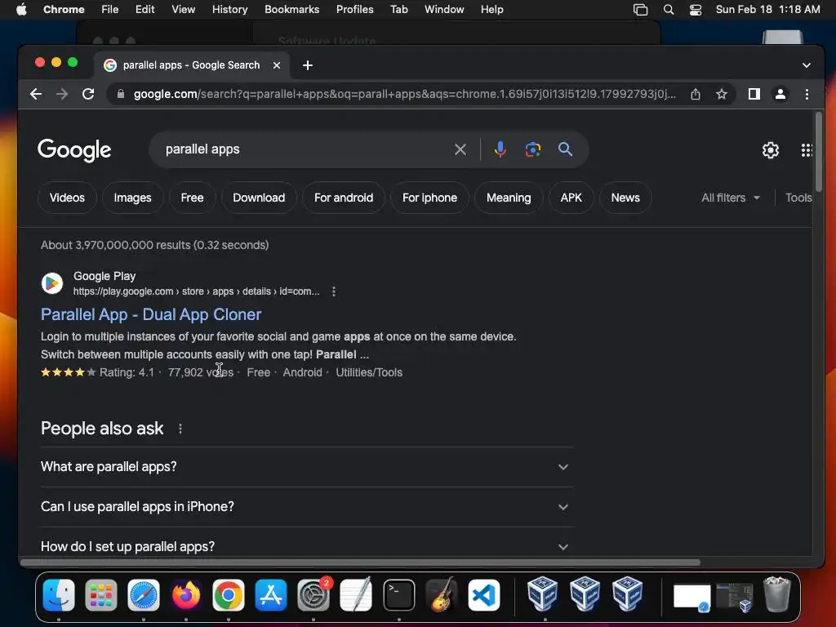
Task: Share this page from the address bar
Action: 696,95
